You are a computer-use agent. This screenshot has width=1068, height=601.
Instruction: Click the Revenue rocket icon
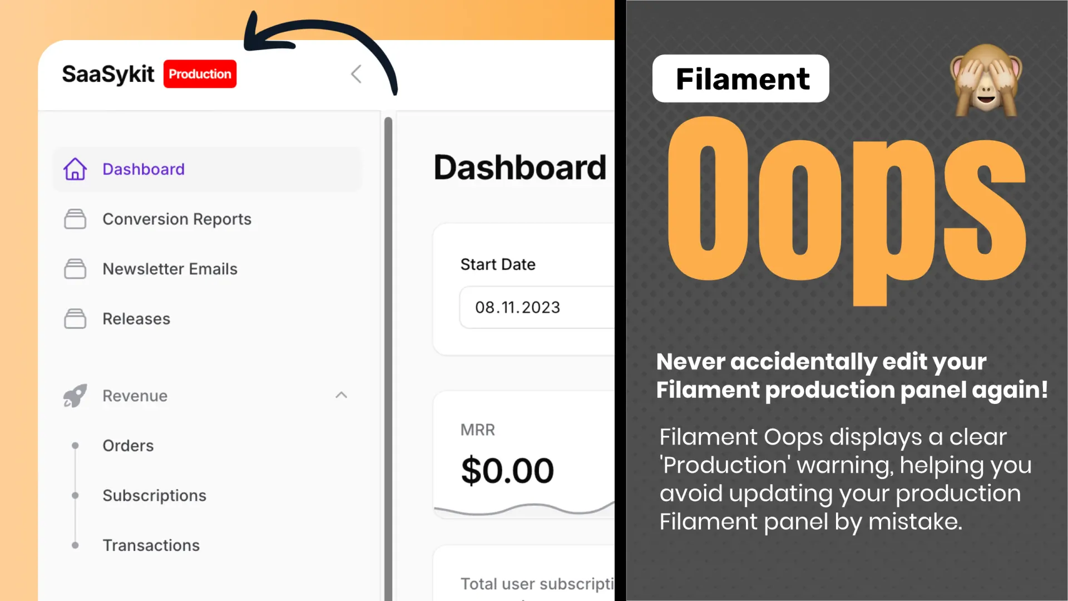75,396
